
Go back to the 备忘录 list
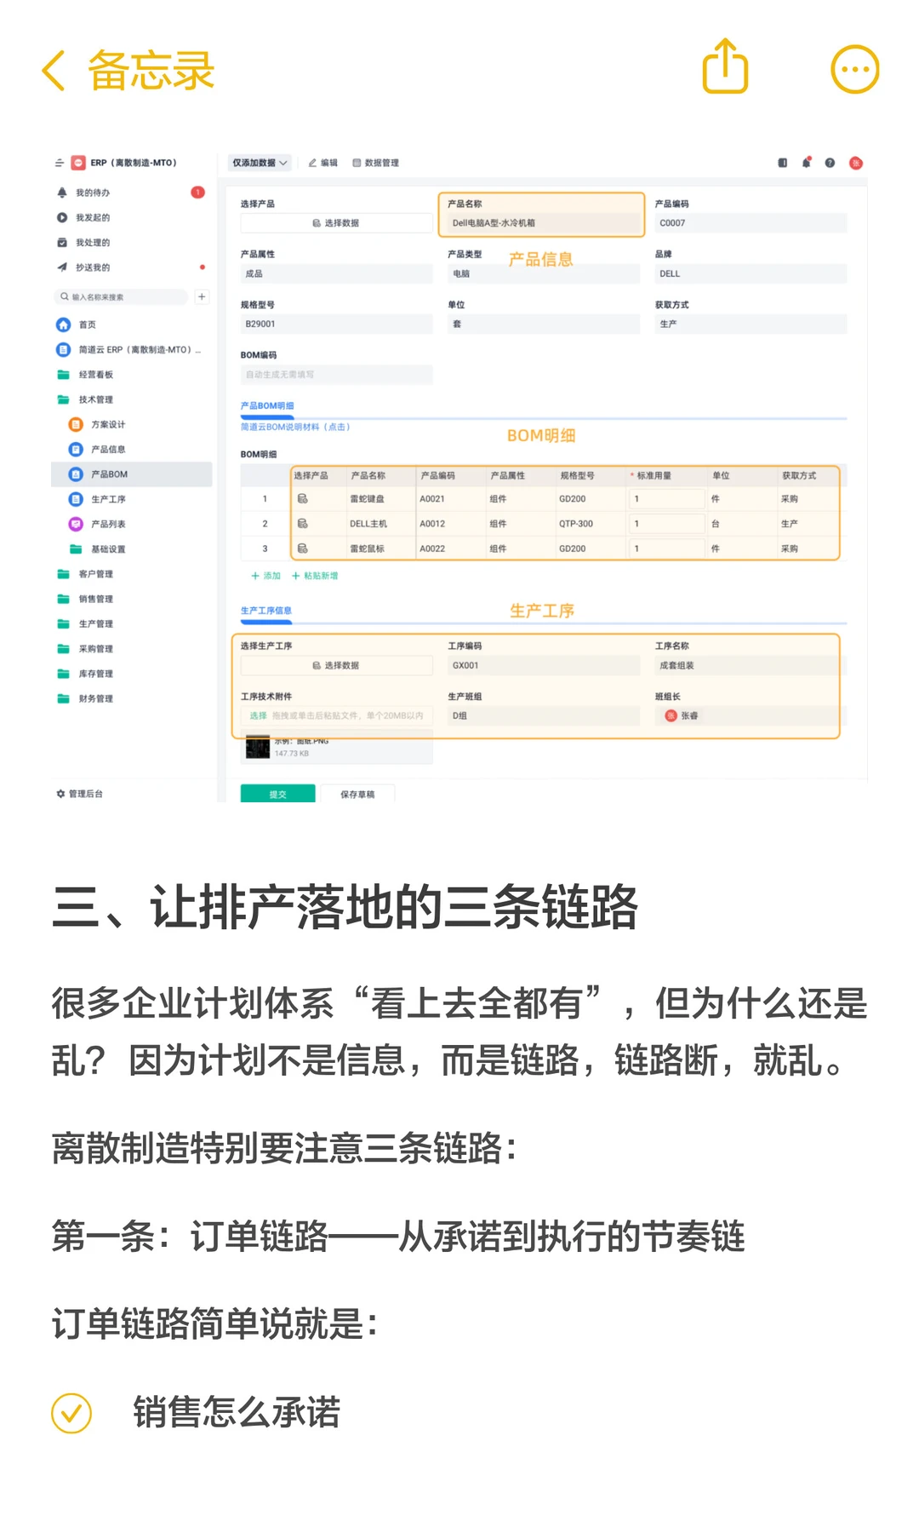click(x=128, y=70)
